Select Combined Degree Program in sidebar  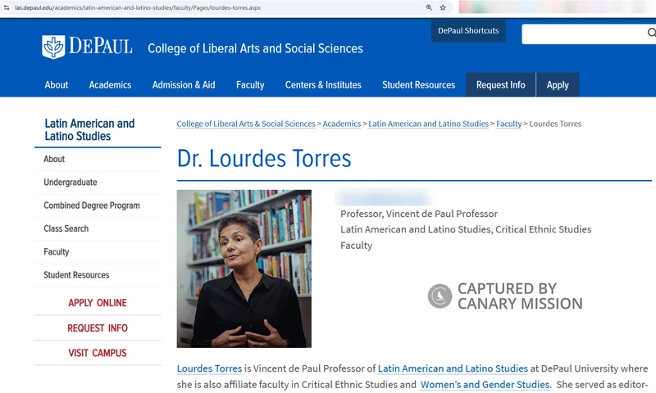(92, 206)
